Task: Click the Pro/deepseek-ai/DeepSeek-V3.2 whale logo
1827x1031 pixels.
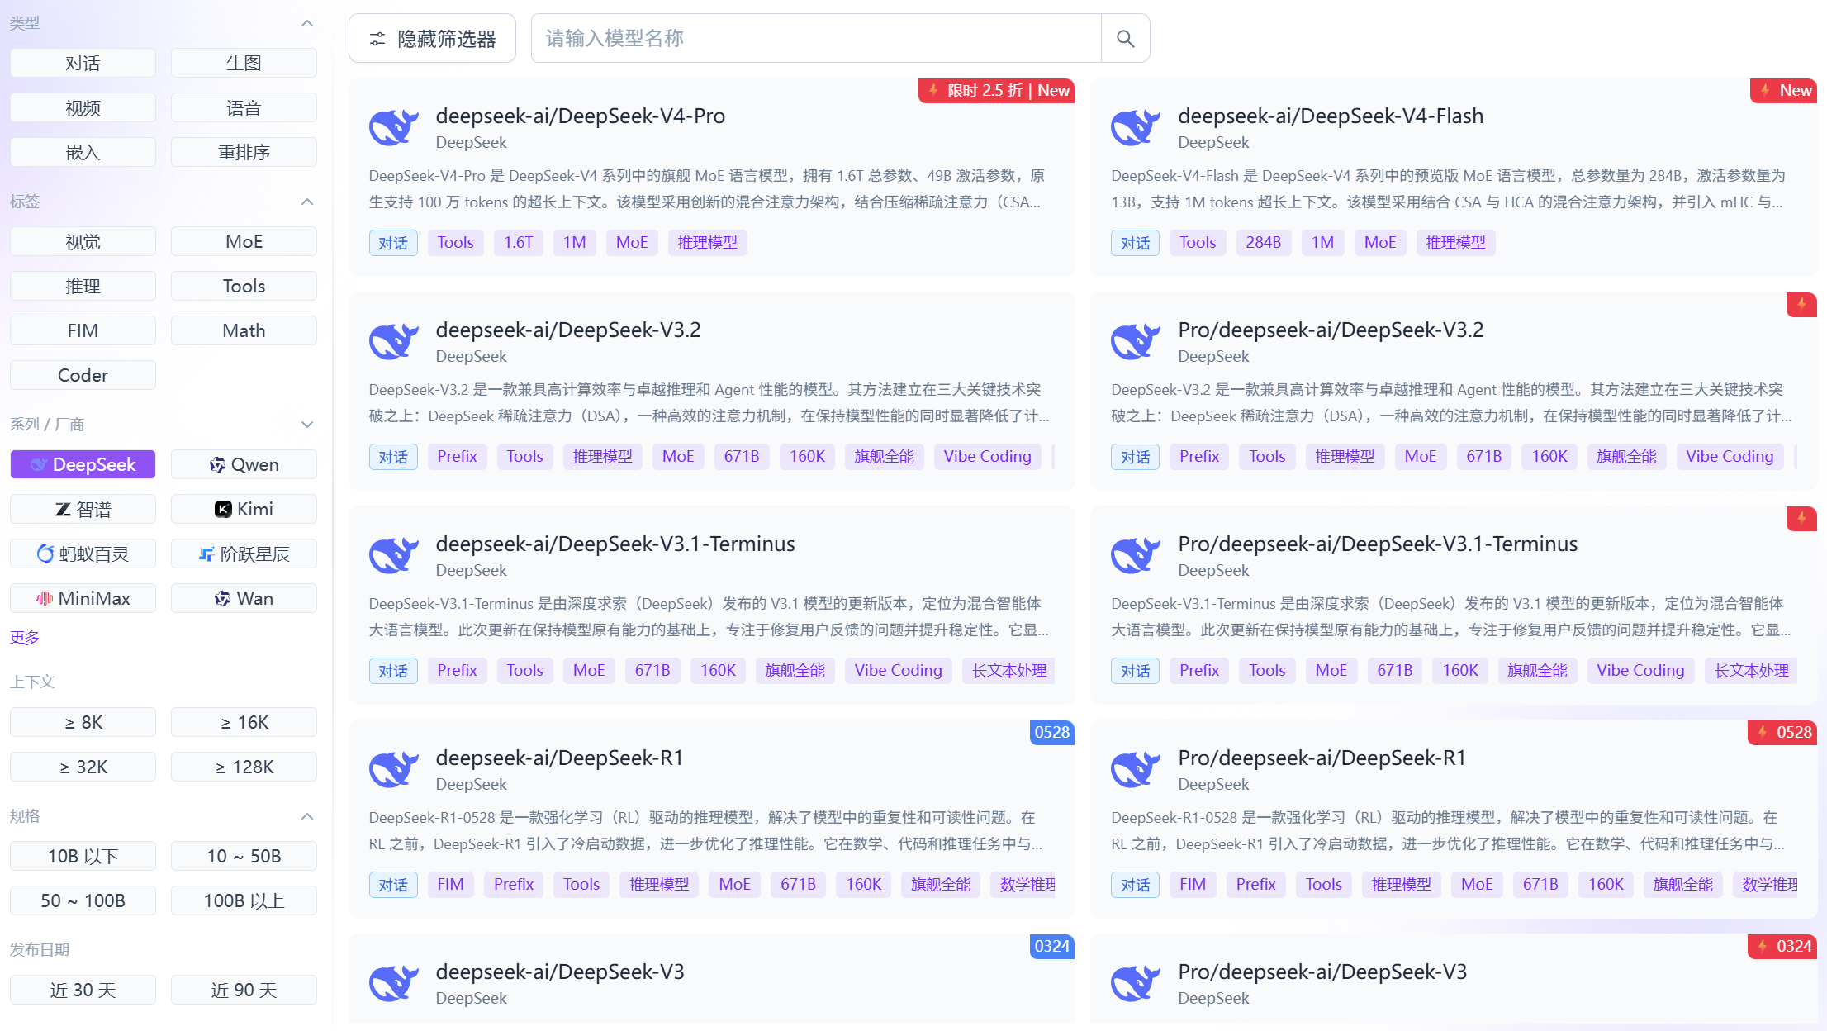Action: click(1136, 341)
